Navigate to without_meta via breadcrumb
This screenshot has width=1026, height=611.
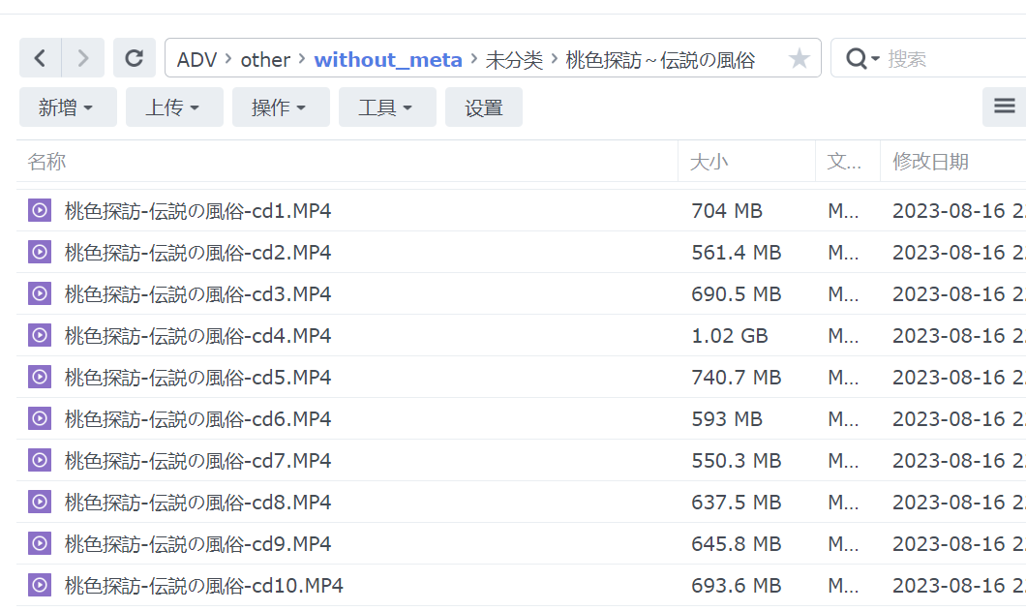click(388, 59)
